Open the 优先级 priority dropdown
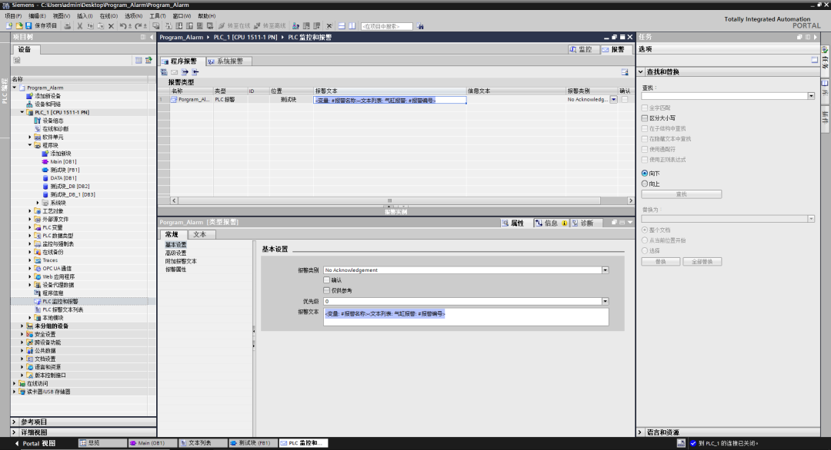This screenshot has width=831, height=450. click(x=605, y=302)
